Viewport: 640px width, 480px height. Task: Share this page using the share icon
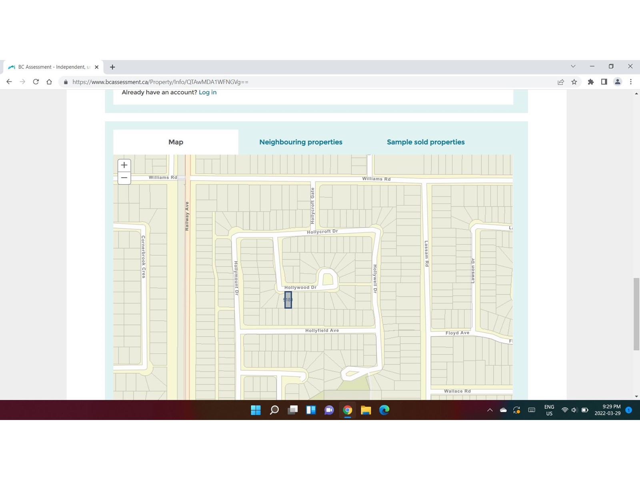(561, 82)
